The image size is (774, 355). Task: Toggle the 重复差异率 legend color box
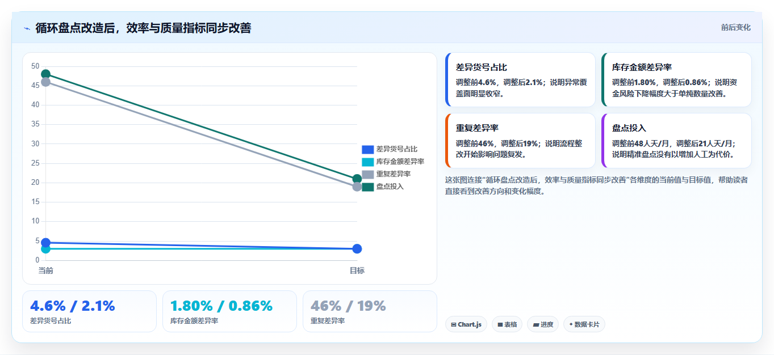pos(368,174)
